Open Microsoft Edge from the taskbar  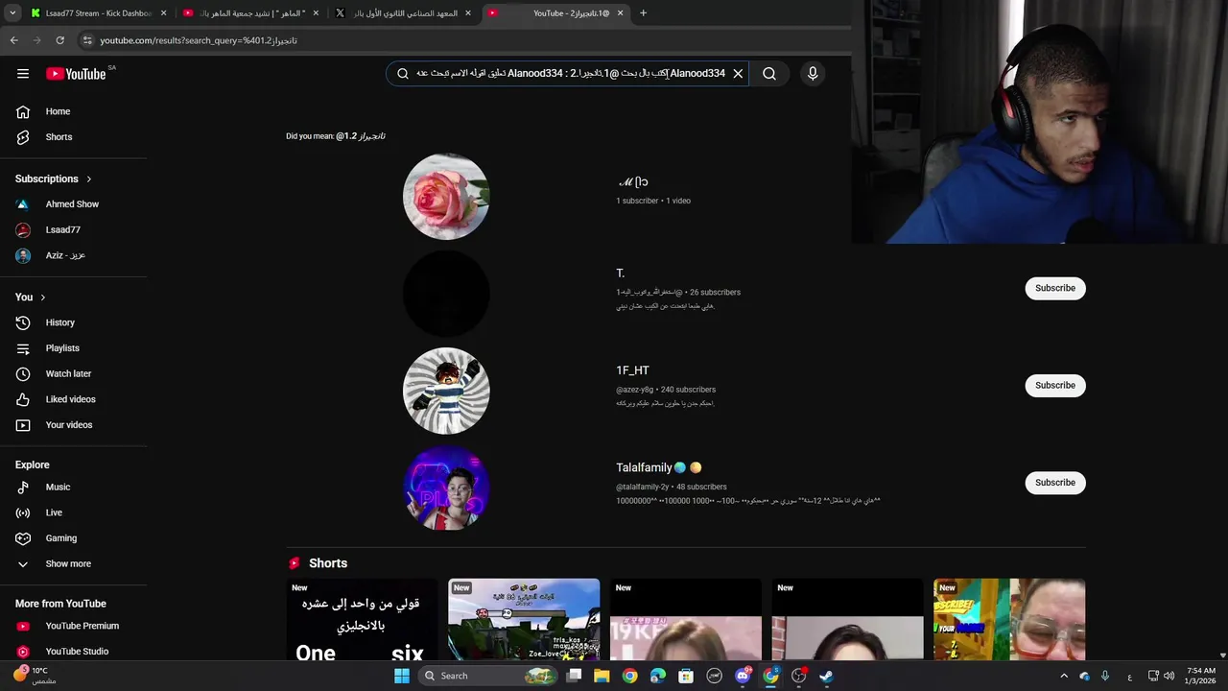point(658,676)
